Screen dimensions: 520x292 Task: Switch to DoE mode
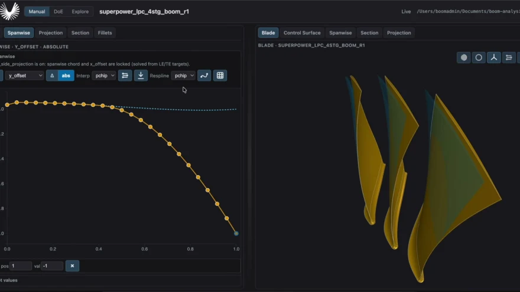58,11
